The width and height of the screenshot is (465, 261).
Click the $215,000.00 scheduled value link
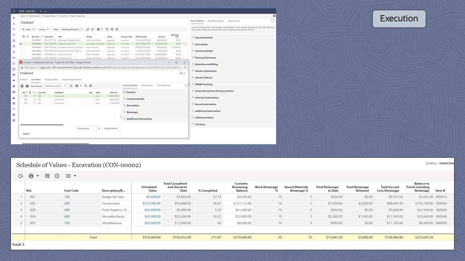coord(151,203)
